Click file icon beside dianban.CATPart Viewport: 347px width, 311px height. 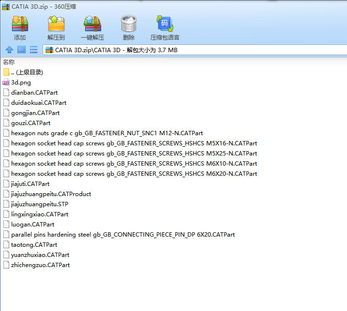tap(6, 93)
